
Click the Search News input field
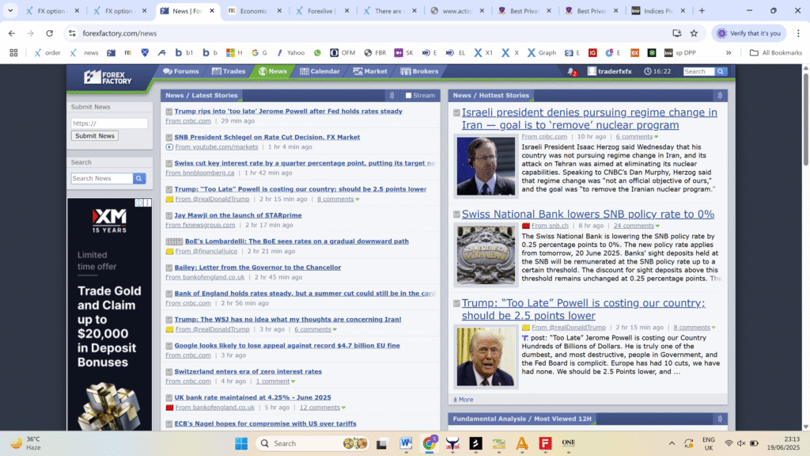102,178
